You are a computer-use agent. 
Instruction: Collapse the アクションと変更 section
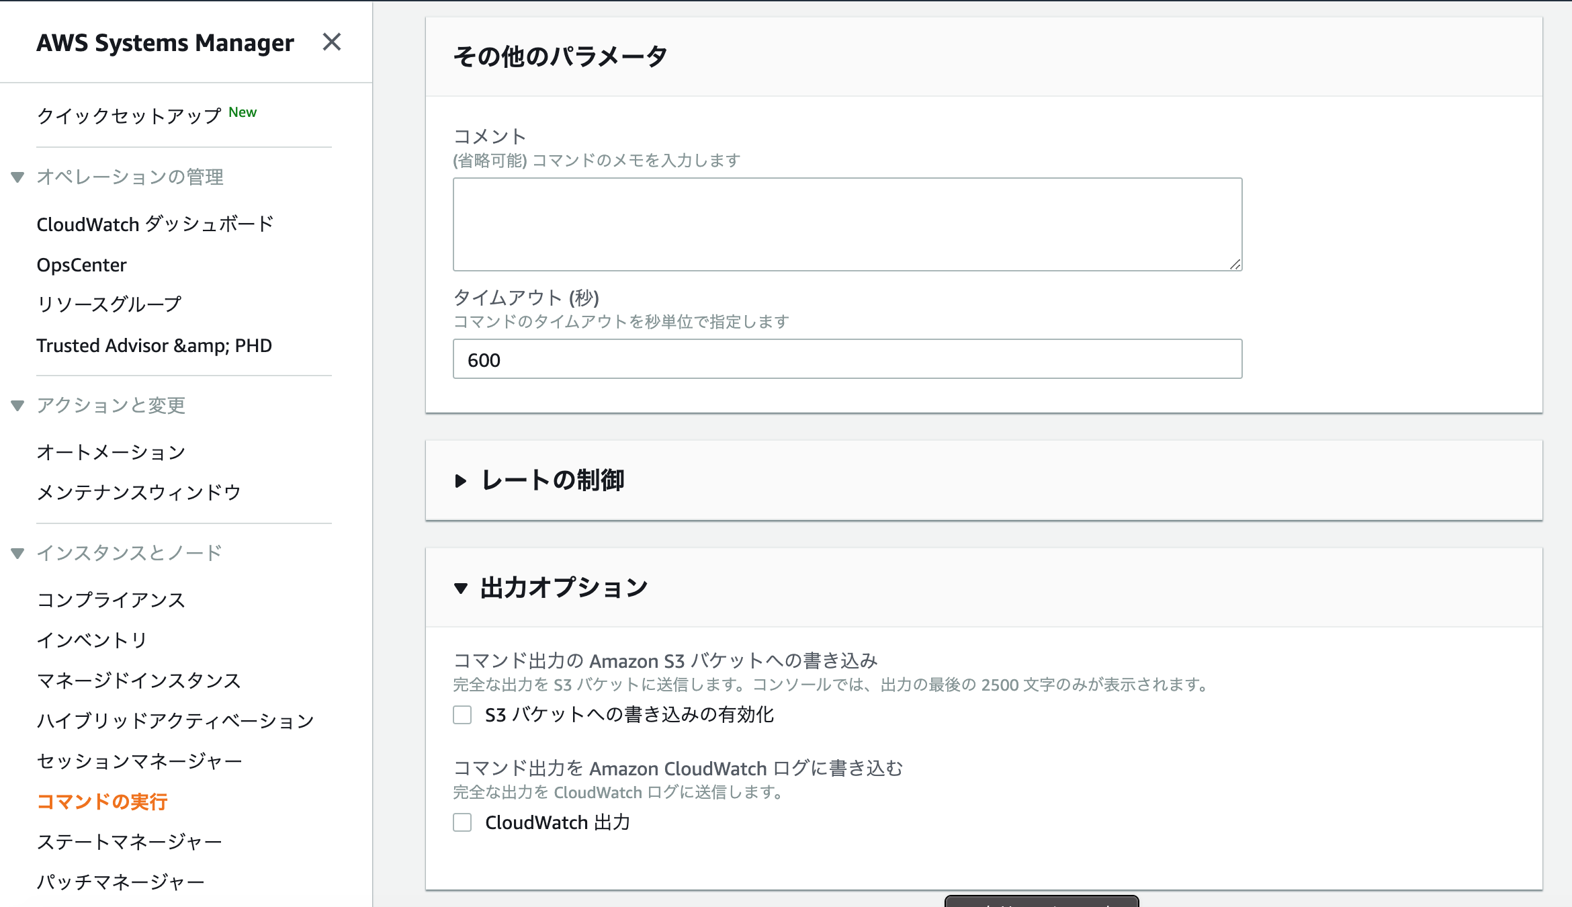(18, 406)
